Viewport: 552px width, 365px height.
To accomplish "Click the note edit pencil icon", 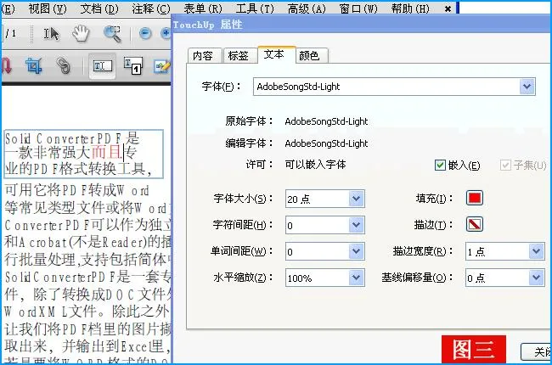I will (162, 66).
